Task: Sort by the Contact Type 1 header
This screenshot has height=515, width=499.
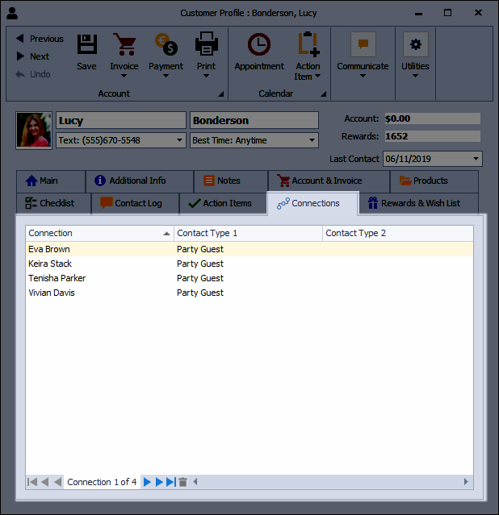Action: [x=248, y=233]
